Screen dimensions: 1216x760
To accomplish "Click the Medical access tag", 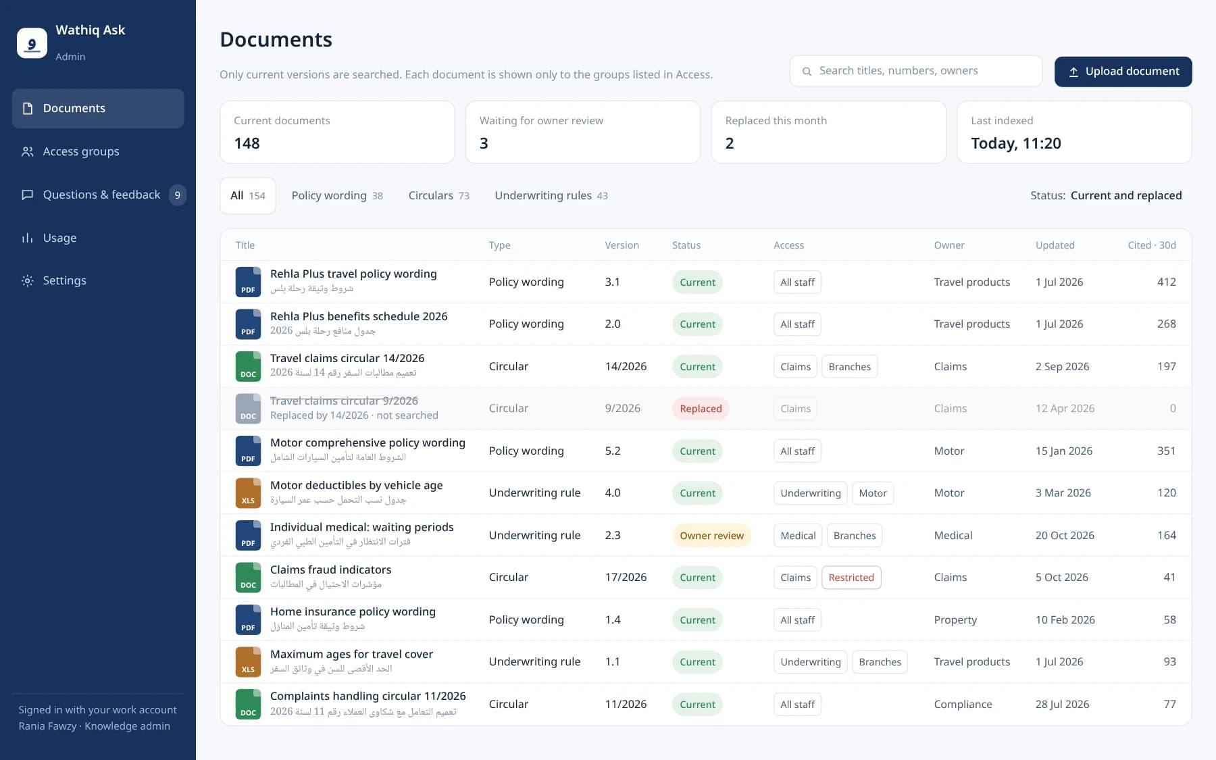I will pos(798,536).
